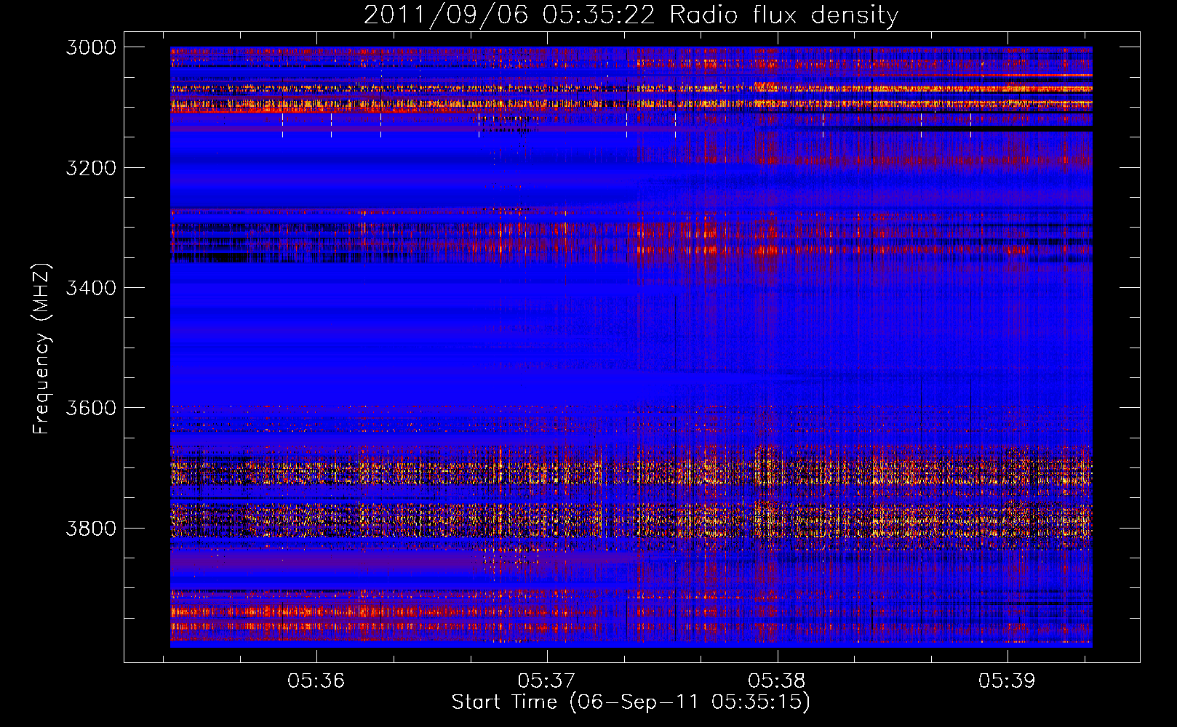Click the "Frequency (MHZ)" axis title
This screenshot has height=727, width=1177.
click(x=42, y=349)
